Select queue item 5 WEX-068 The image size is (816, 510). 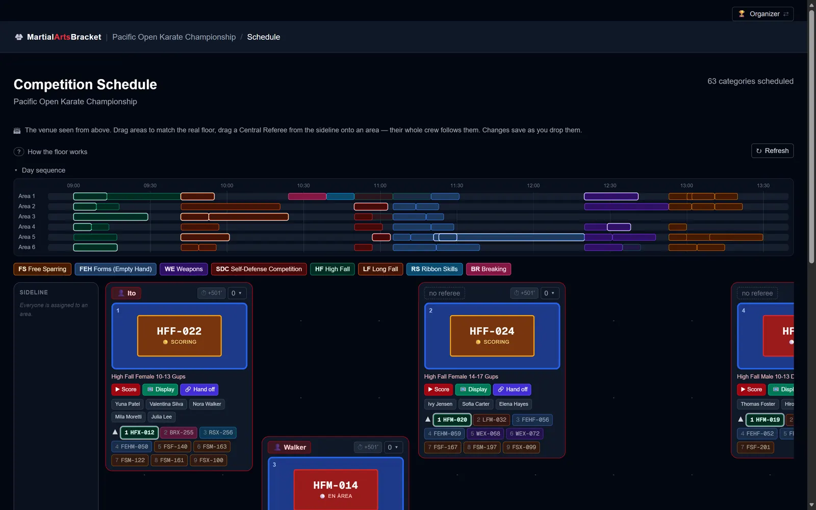click(x=485, y=434)
